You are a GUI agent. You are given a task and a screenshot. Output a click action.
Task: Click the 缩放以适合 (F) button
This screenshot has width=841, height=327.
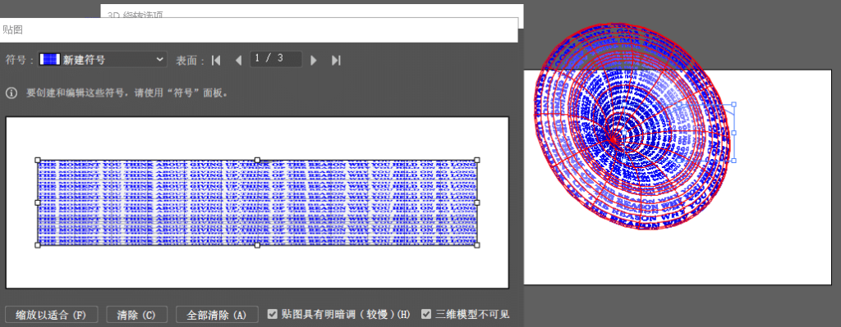point(52,315)
